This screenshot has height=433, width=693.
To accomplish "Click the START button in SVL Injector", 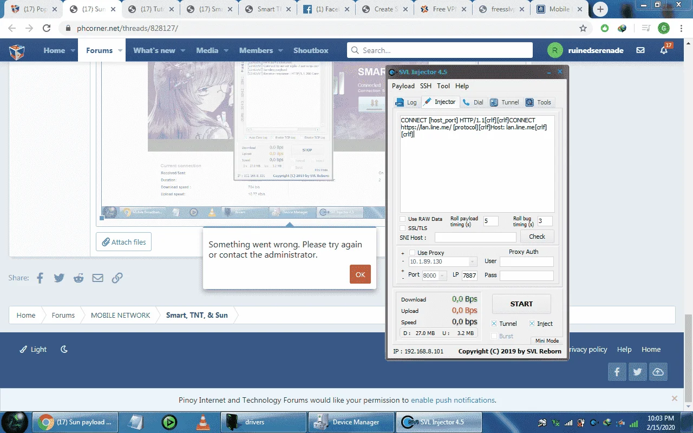I will click(x=521, y=304).
